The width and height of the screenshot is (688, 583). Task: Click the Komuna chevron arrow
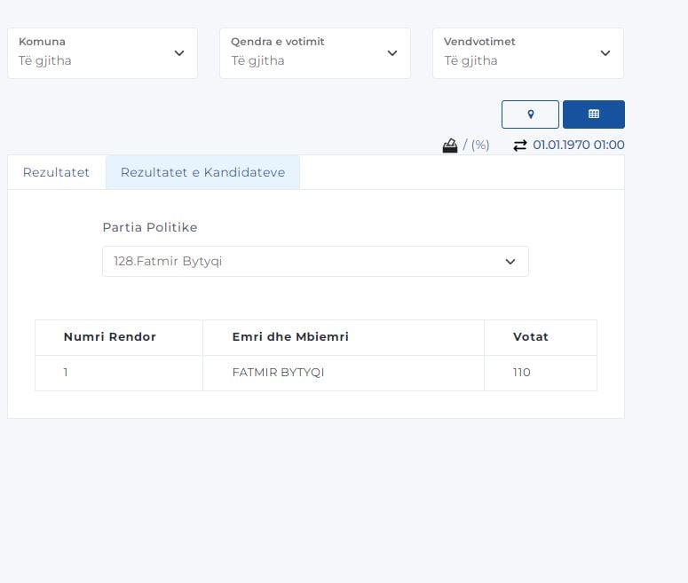point(179,53)
